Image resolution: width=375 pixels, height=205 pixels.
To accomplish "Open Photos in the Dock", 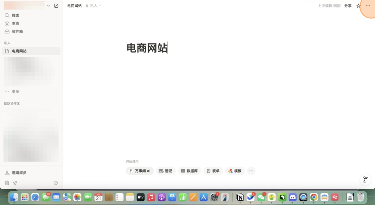I will (x=77, y=197).
